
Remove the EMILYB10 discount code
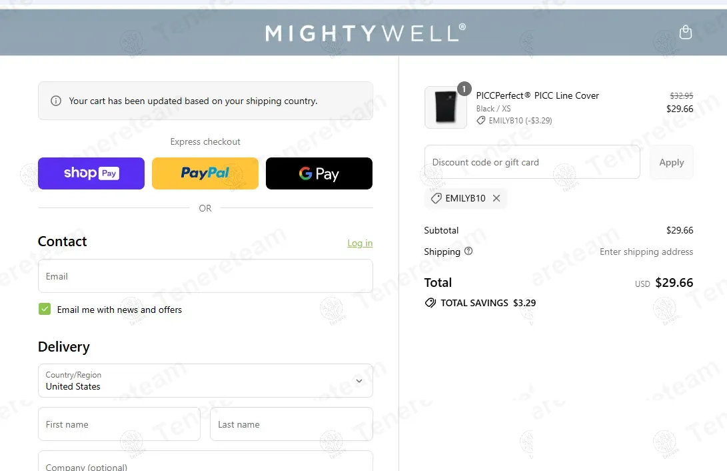pyautogui.click(x=496, y=198)
